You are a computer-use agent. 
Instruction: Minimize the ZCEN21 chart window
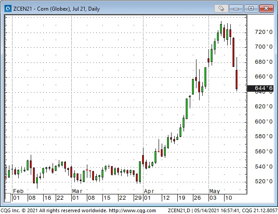click(236, 8)
